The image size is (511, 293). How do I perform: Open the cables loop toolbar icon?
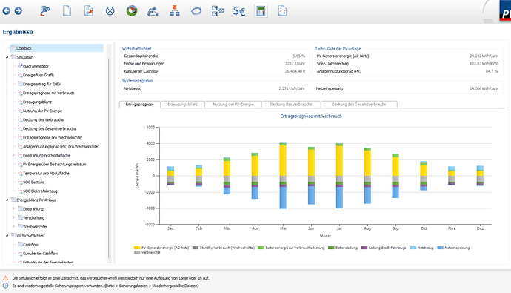click(x=196, y=11)
